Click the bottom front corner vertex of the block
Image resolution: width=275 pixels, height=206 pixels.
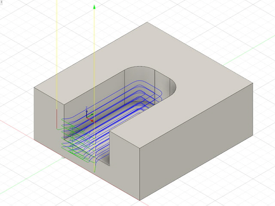[x=140, y=200]
